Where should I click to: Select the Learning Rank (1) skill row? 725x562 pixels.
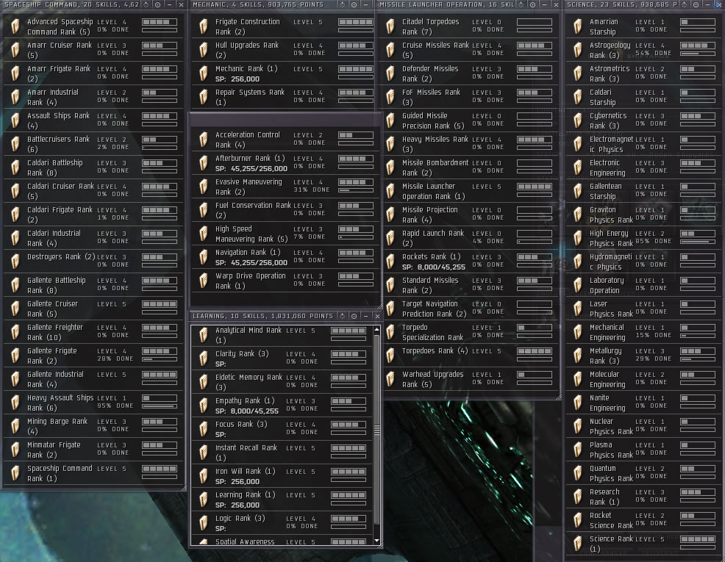282,500
